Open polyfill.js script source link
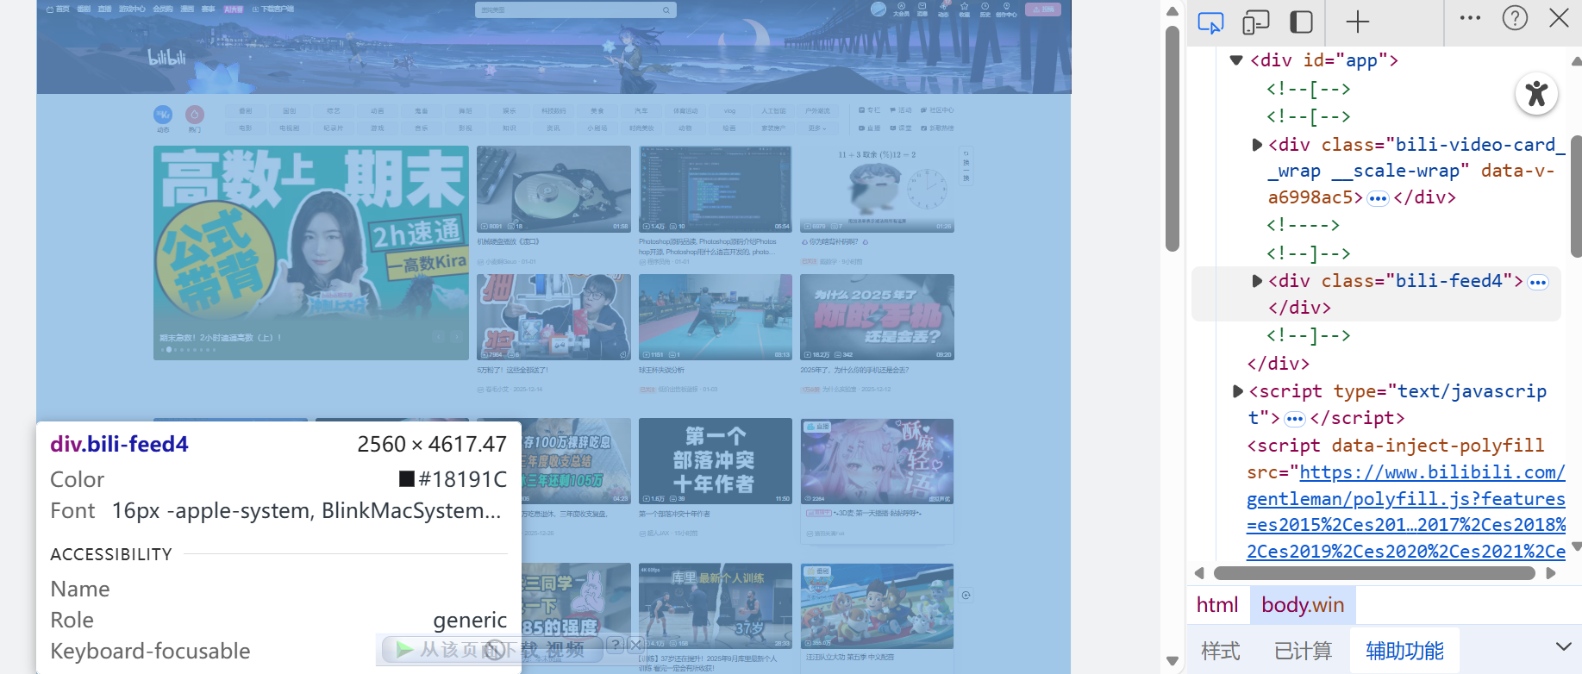 (x=1406, y=512)
